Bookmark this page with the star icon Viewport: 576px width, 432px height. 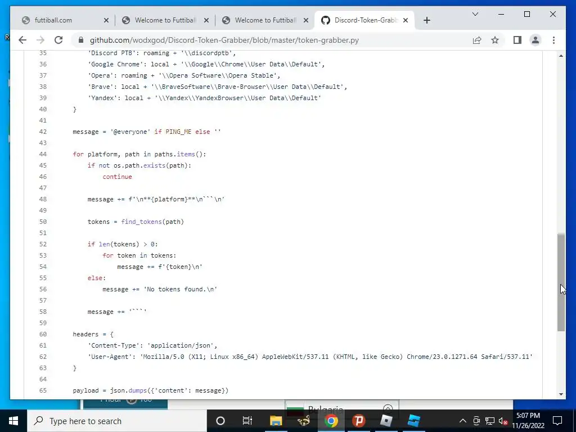coord(495,40)
